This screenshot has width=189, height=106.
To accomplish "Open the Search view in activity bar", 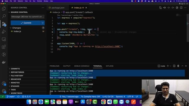I will (4, 16).
